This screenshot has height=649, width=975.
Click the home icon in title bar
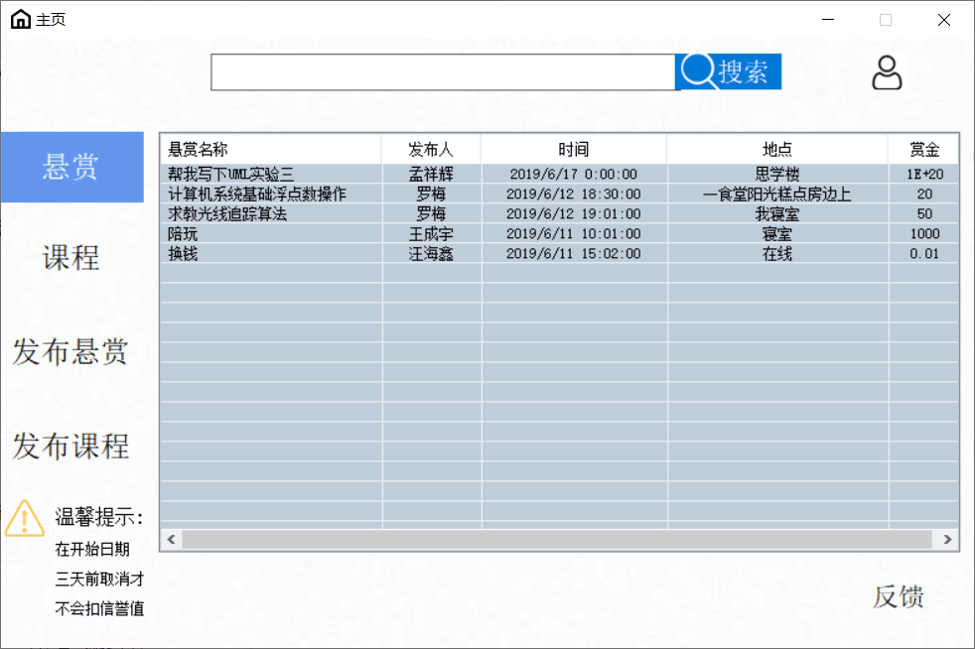pos(21,19)
